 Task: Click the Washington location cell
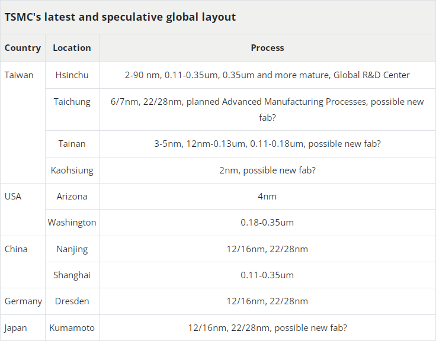point(72,223)
